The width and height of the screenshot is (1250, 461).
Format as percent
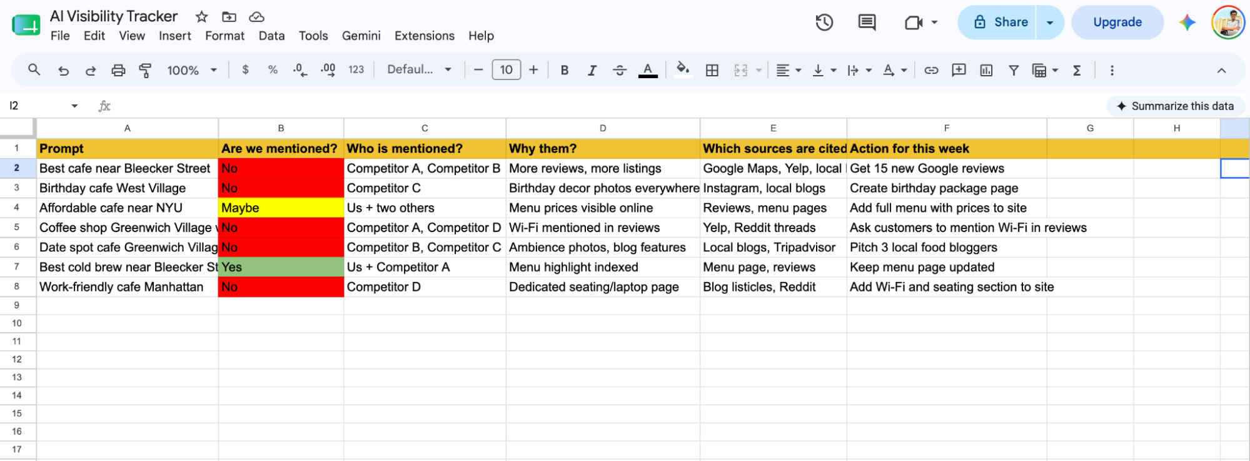pyautogui.click(x=273, y=70)
